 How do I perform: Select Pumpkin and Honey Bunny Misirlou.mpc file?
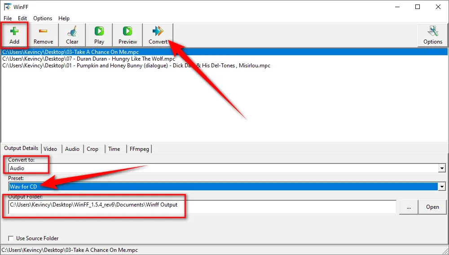(x=224, y=66)
